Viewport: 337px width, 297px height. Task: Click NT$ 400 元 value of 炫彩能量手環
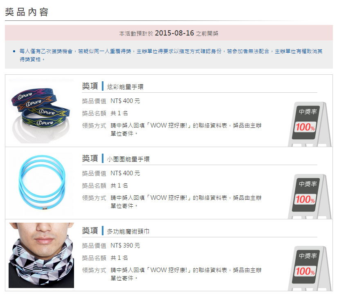pyautogui.click(x=125, y=101)
